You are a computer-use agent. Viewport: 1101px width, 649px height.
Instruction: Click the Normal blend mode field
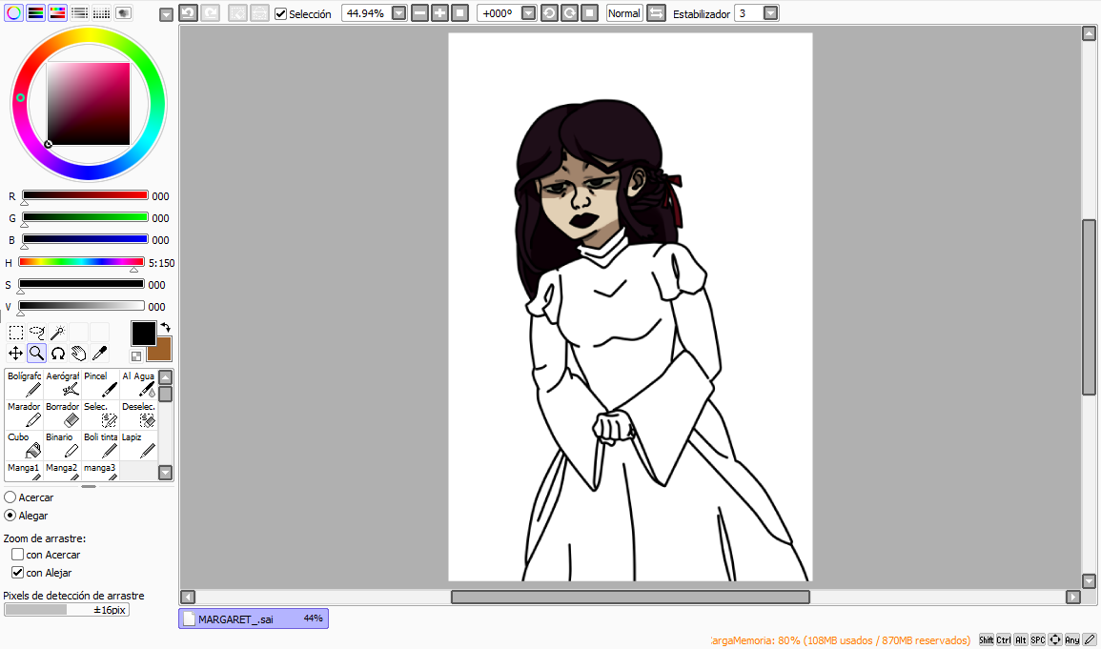pyautogui.click(x=624, y=13)
